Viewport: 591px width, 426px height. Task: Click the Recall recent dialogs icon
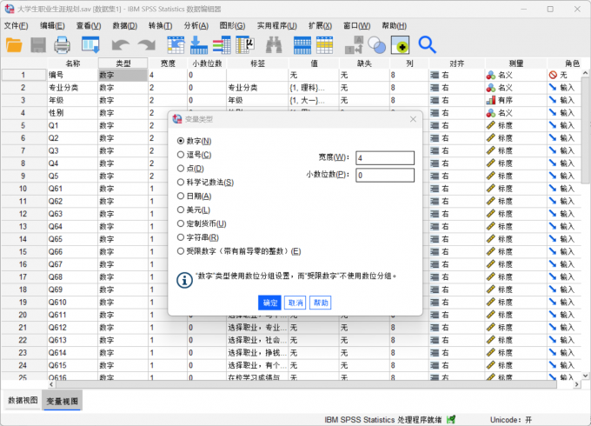point(90,44)
